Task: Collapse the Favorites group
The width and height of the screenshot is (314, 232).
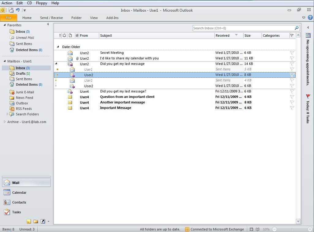Action: [5, 25]
